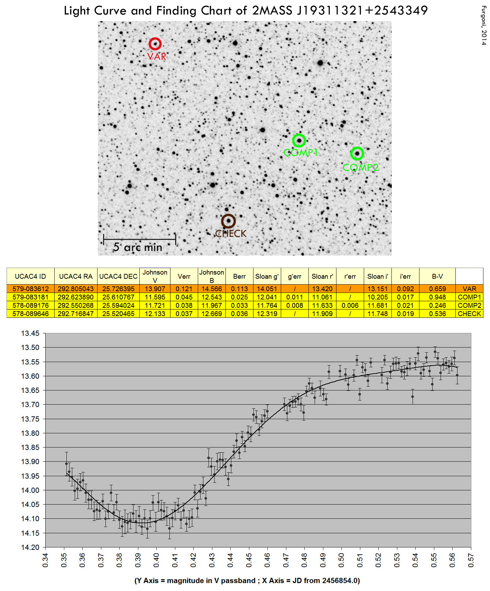This screenshot has height=591, width=490.
Task: Click the red VAR circle on finding chart
Action: coord(155,44)
